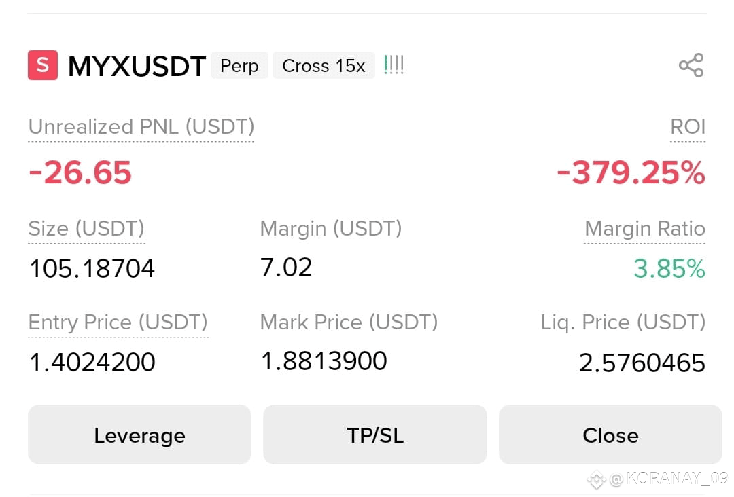Close the MYXUSDT position

[610, 435]
